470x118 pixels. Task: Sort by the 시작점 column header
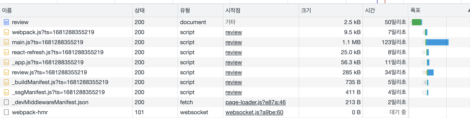(261, 10)
